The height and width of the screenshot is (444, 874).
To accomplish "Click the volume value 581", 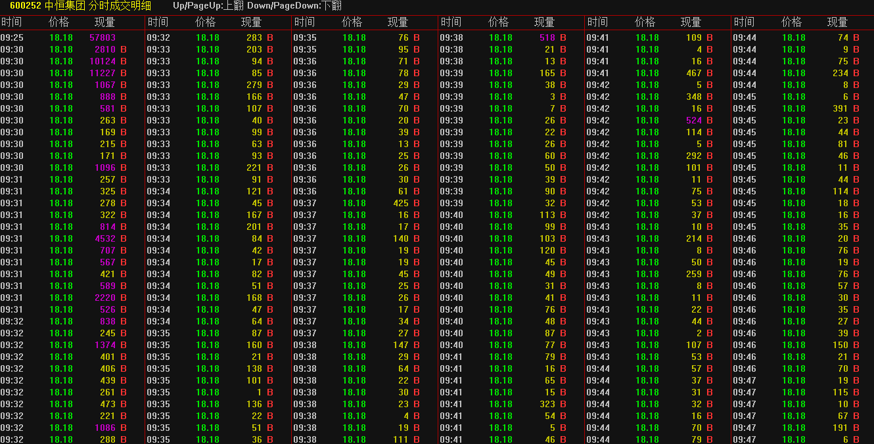I will click(x=108, y=108).
